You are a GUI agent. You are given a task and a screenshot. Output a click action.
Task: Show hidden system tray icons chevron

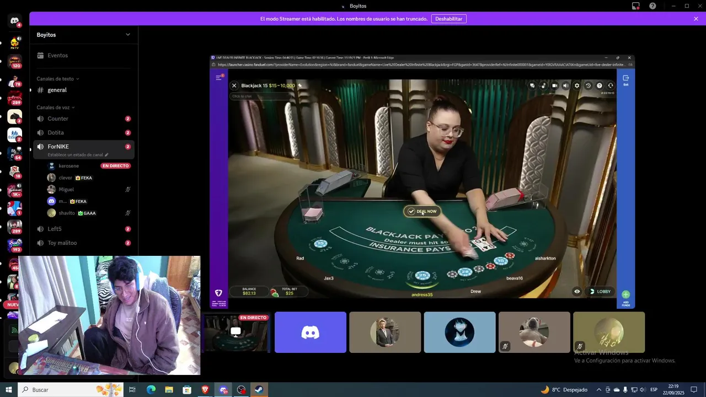coord(599,390)
